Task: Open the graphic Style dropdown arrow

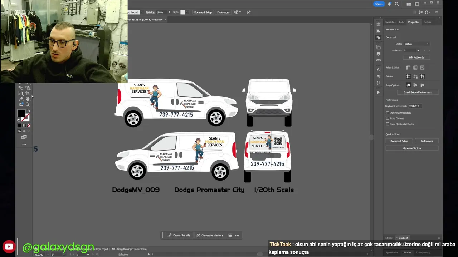Action: [x=187, y=12]
